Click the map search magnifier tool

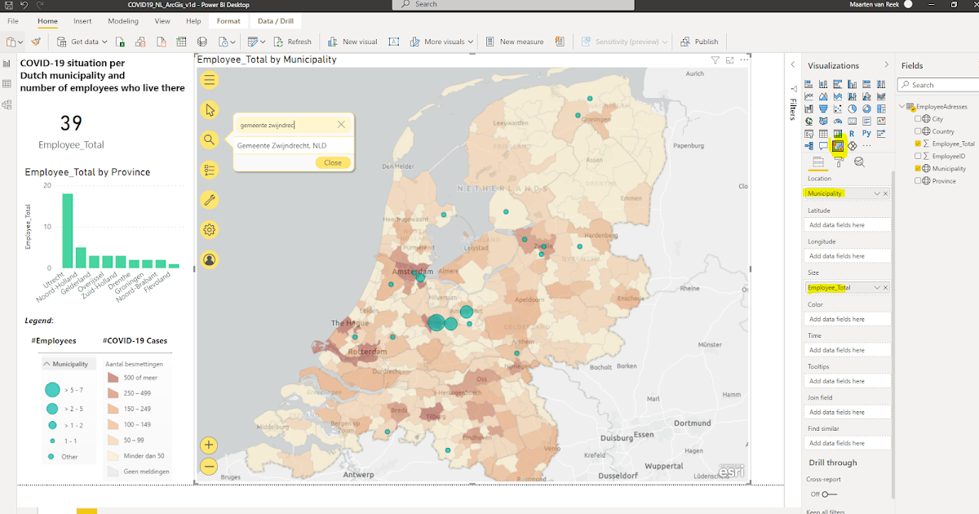pyautogui.click(x=210, y=139)
